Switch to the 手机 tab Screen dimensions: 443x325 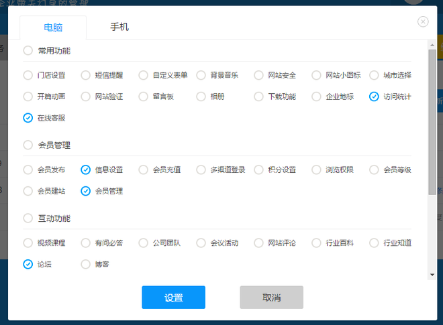119,27
